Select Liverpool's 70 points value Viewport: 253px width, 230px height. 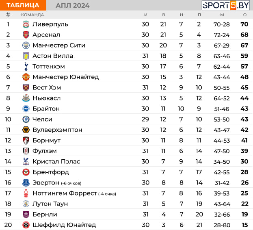point(244,24)
